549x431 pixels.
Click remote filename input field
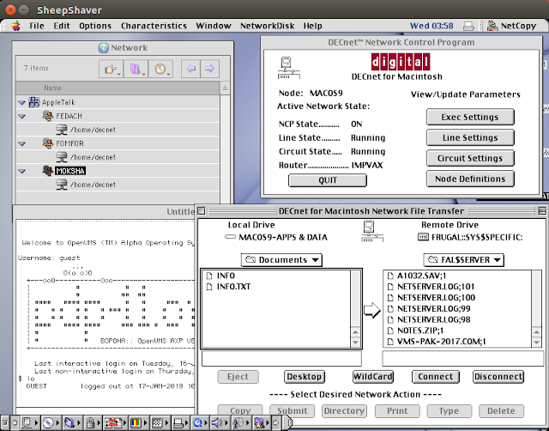click(463, 359)
